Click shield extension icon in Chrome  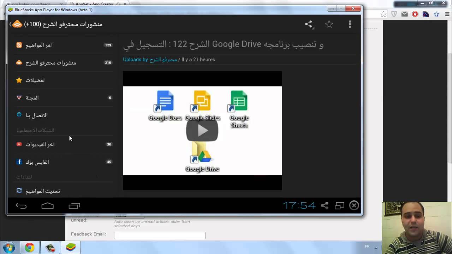[x=394, y=14]
